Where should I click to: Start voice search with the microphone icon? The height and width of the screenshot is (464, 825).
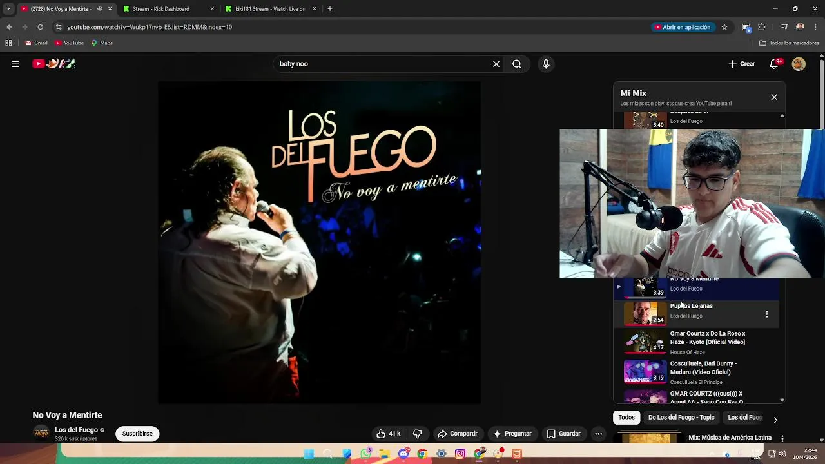pos(546,64)
